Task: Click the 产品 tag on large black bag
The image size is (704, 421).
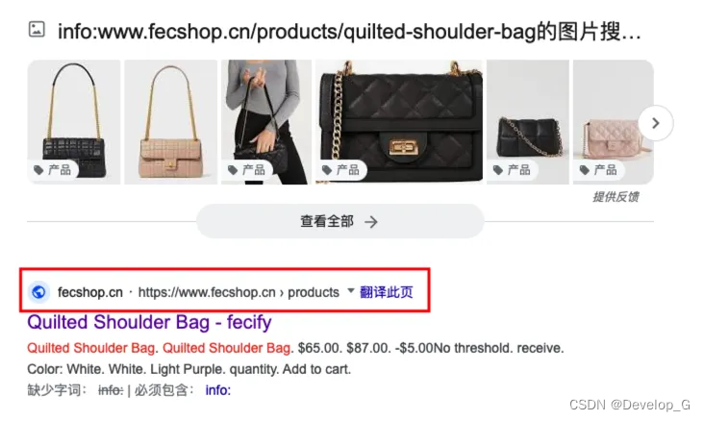Action: pos(340,170)
